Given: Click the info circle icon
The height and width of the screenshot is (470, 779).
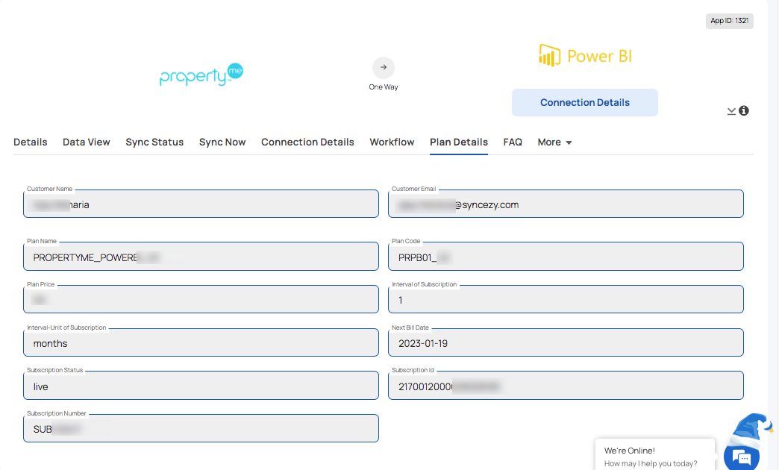Looking at the screenshot, I should (744, 110).
